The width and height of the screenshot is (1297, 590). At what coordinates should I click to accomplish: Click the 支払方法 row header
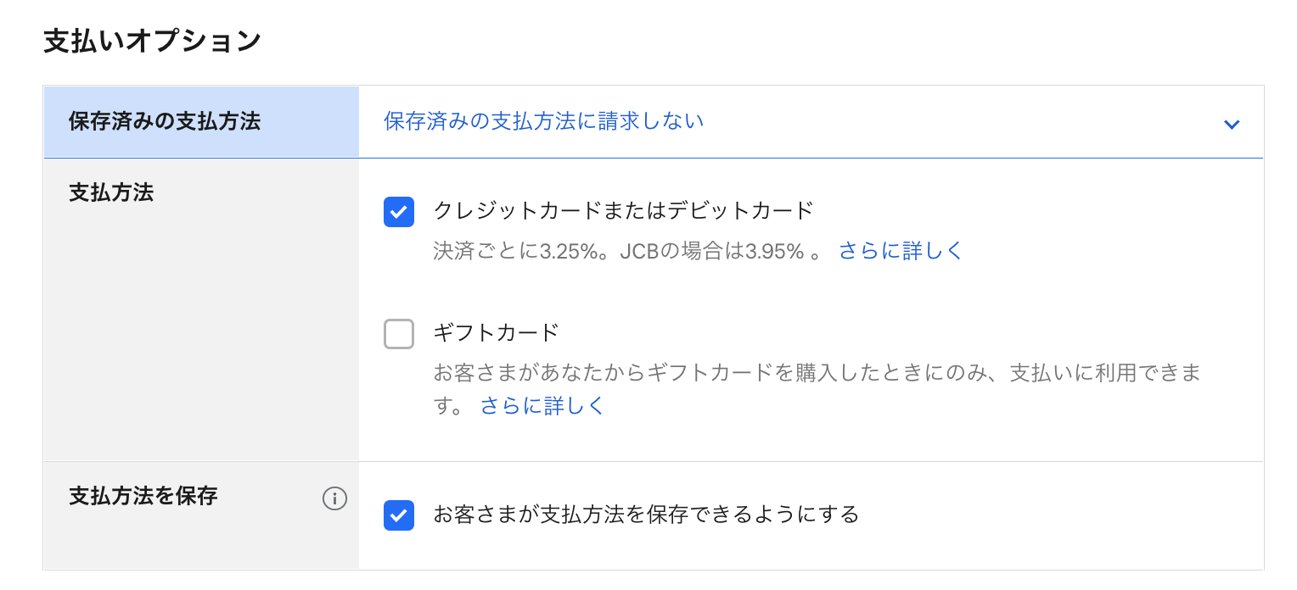coord(111,192)
